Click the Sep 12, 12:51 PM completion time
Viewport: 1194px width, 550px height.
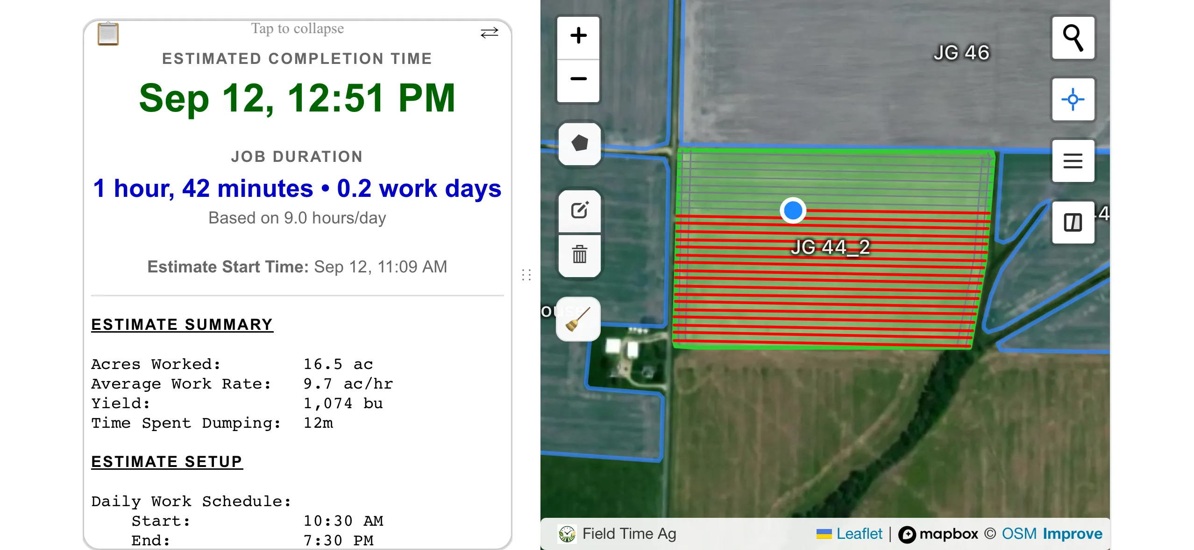click(x=297, y=98)
